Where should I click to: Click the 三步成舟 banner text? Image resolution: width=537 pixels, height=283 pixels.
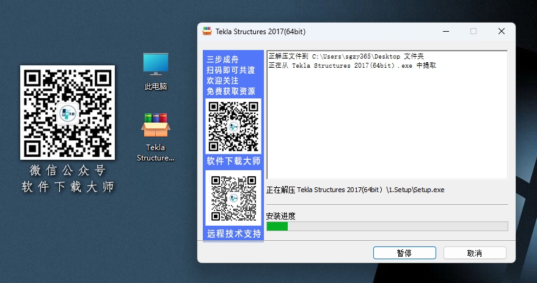pyautogui.click(x=222, y=60)
